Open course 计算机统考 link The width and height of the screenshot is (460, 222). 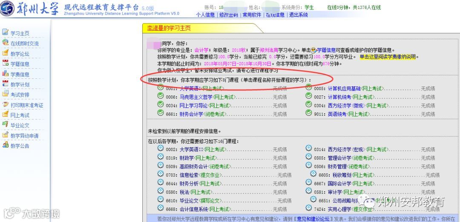click(x=339, y=97)
